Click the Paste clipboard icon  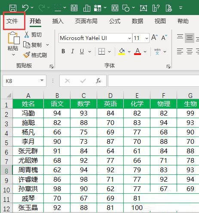point(13,38)
